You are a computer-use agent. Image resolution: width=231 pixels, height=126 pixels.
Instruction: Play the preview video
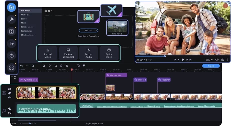click(183, 60)
